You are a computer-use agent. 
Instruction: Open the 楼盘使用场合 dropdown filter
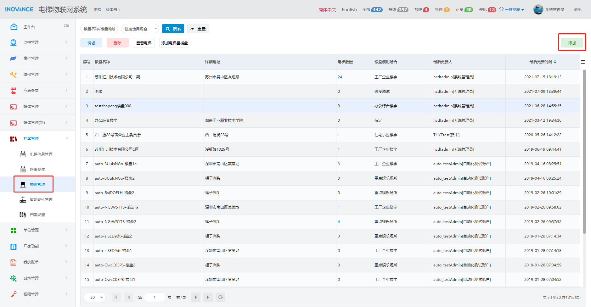(x=140, y=29)
